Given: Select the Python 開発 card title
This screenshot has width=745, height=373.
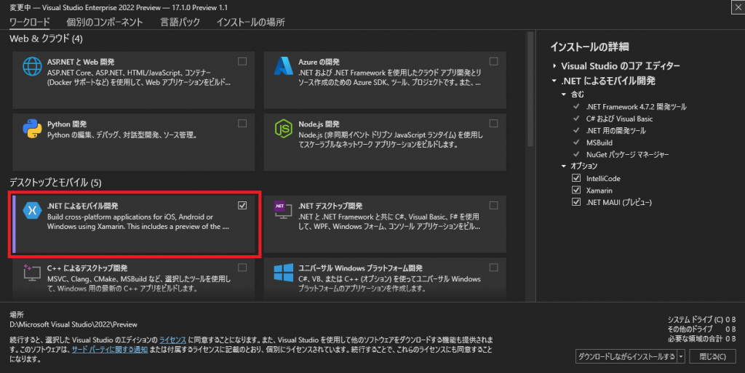Looking at the screenshot, I should 67,124.
